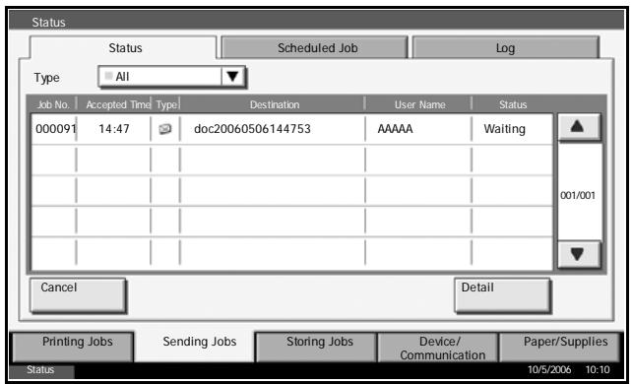The height and width of the screenshot is (384, 633).
Task: Open the Storing Jobs tab
Action: 317,347
